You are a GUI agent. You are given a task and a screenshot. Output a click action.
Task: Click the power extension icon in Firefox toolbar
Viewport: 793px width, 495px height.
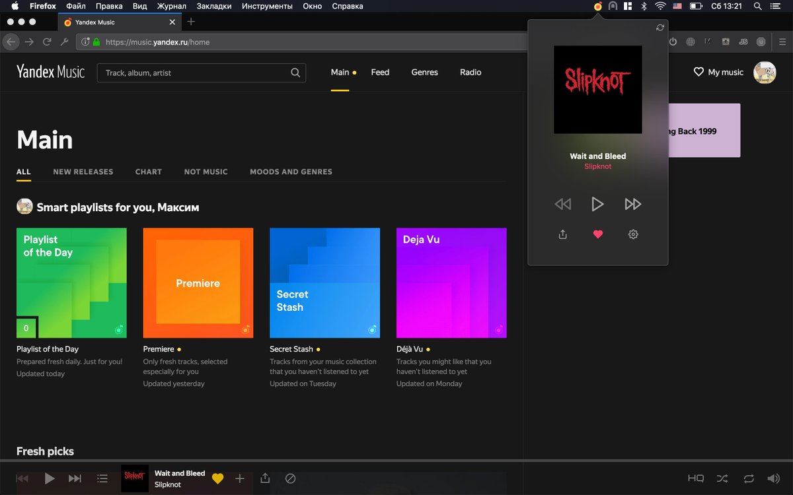673,42
